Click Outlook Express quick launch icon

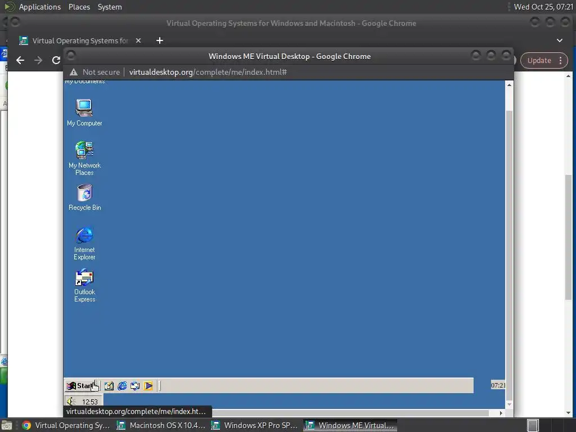pos(135,386)
